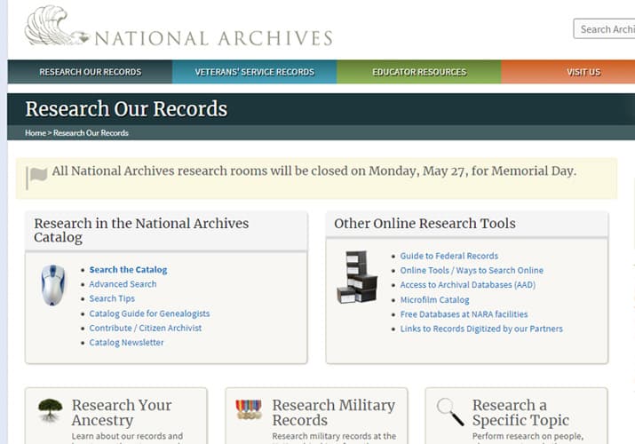Click the National Archives eagle logo
Screen dimensions: 635x444
pos(57,26)
